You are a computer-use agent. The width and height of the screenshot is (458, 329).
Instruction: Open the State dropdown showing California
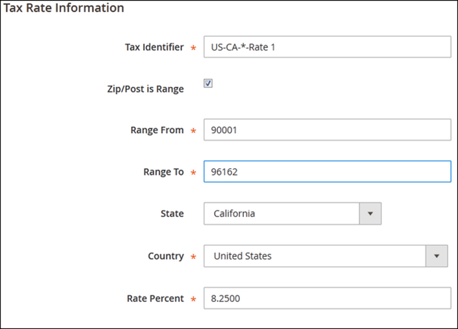pos(282,213)
